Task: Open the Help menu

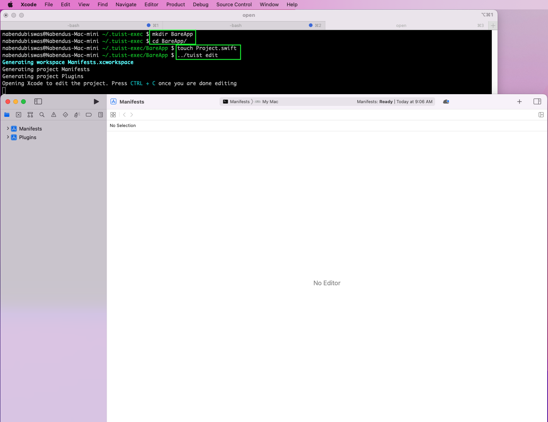Action: tap(292, 5)
